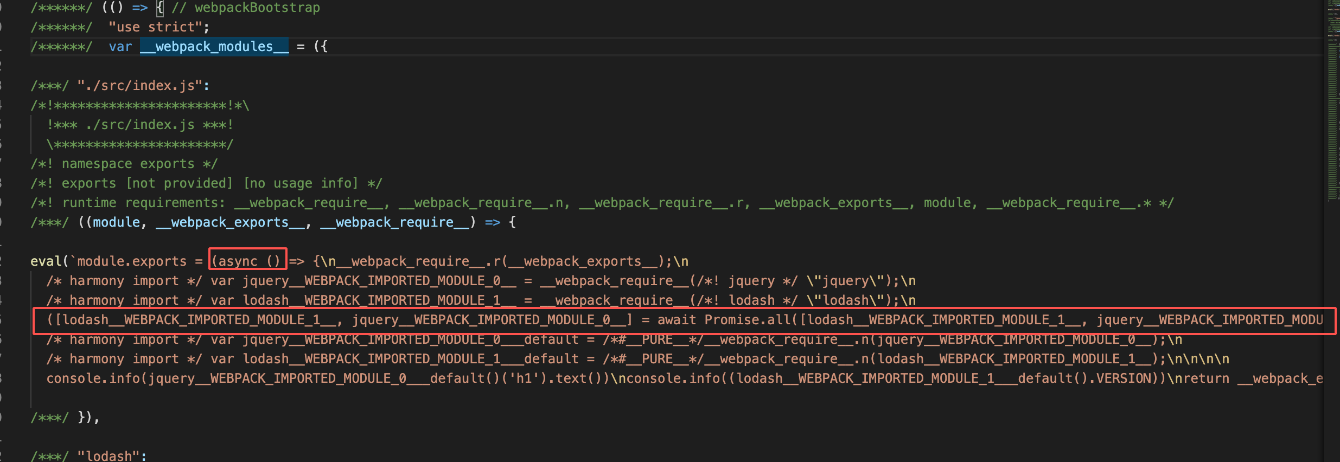Click the '!*** ./src/index.js ***!' comment line
1340x462 pixels.
pyautogui.click(x=140, y=125)
